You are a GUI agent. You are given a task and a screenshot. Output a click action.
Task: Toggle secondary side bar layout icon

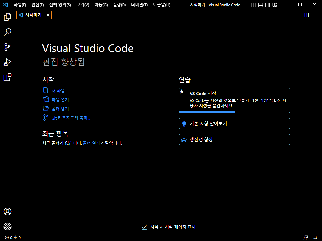click(x=268, y=5)
